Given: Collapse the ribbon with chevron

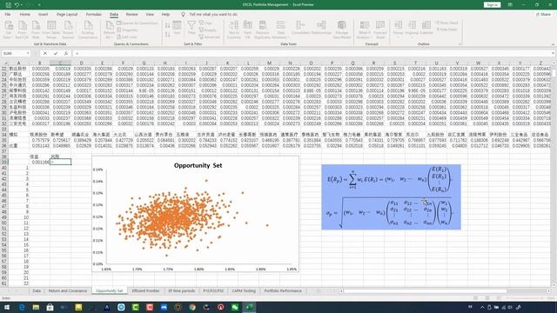Looking at the screenshot, I should (x=553, y=44).
